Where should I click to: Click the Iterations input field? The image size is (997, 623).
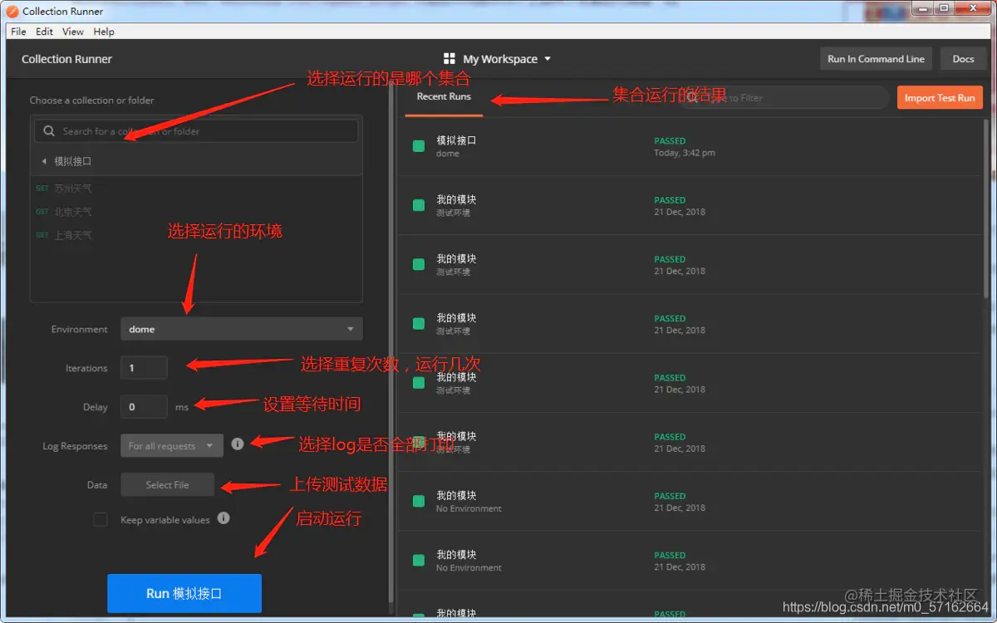[144, 368]
